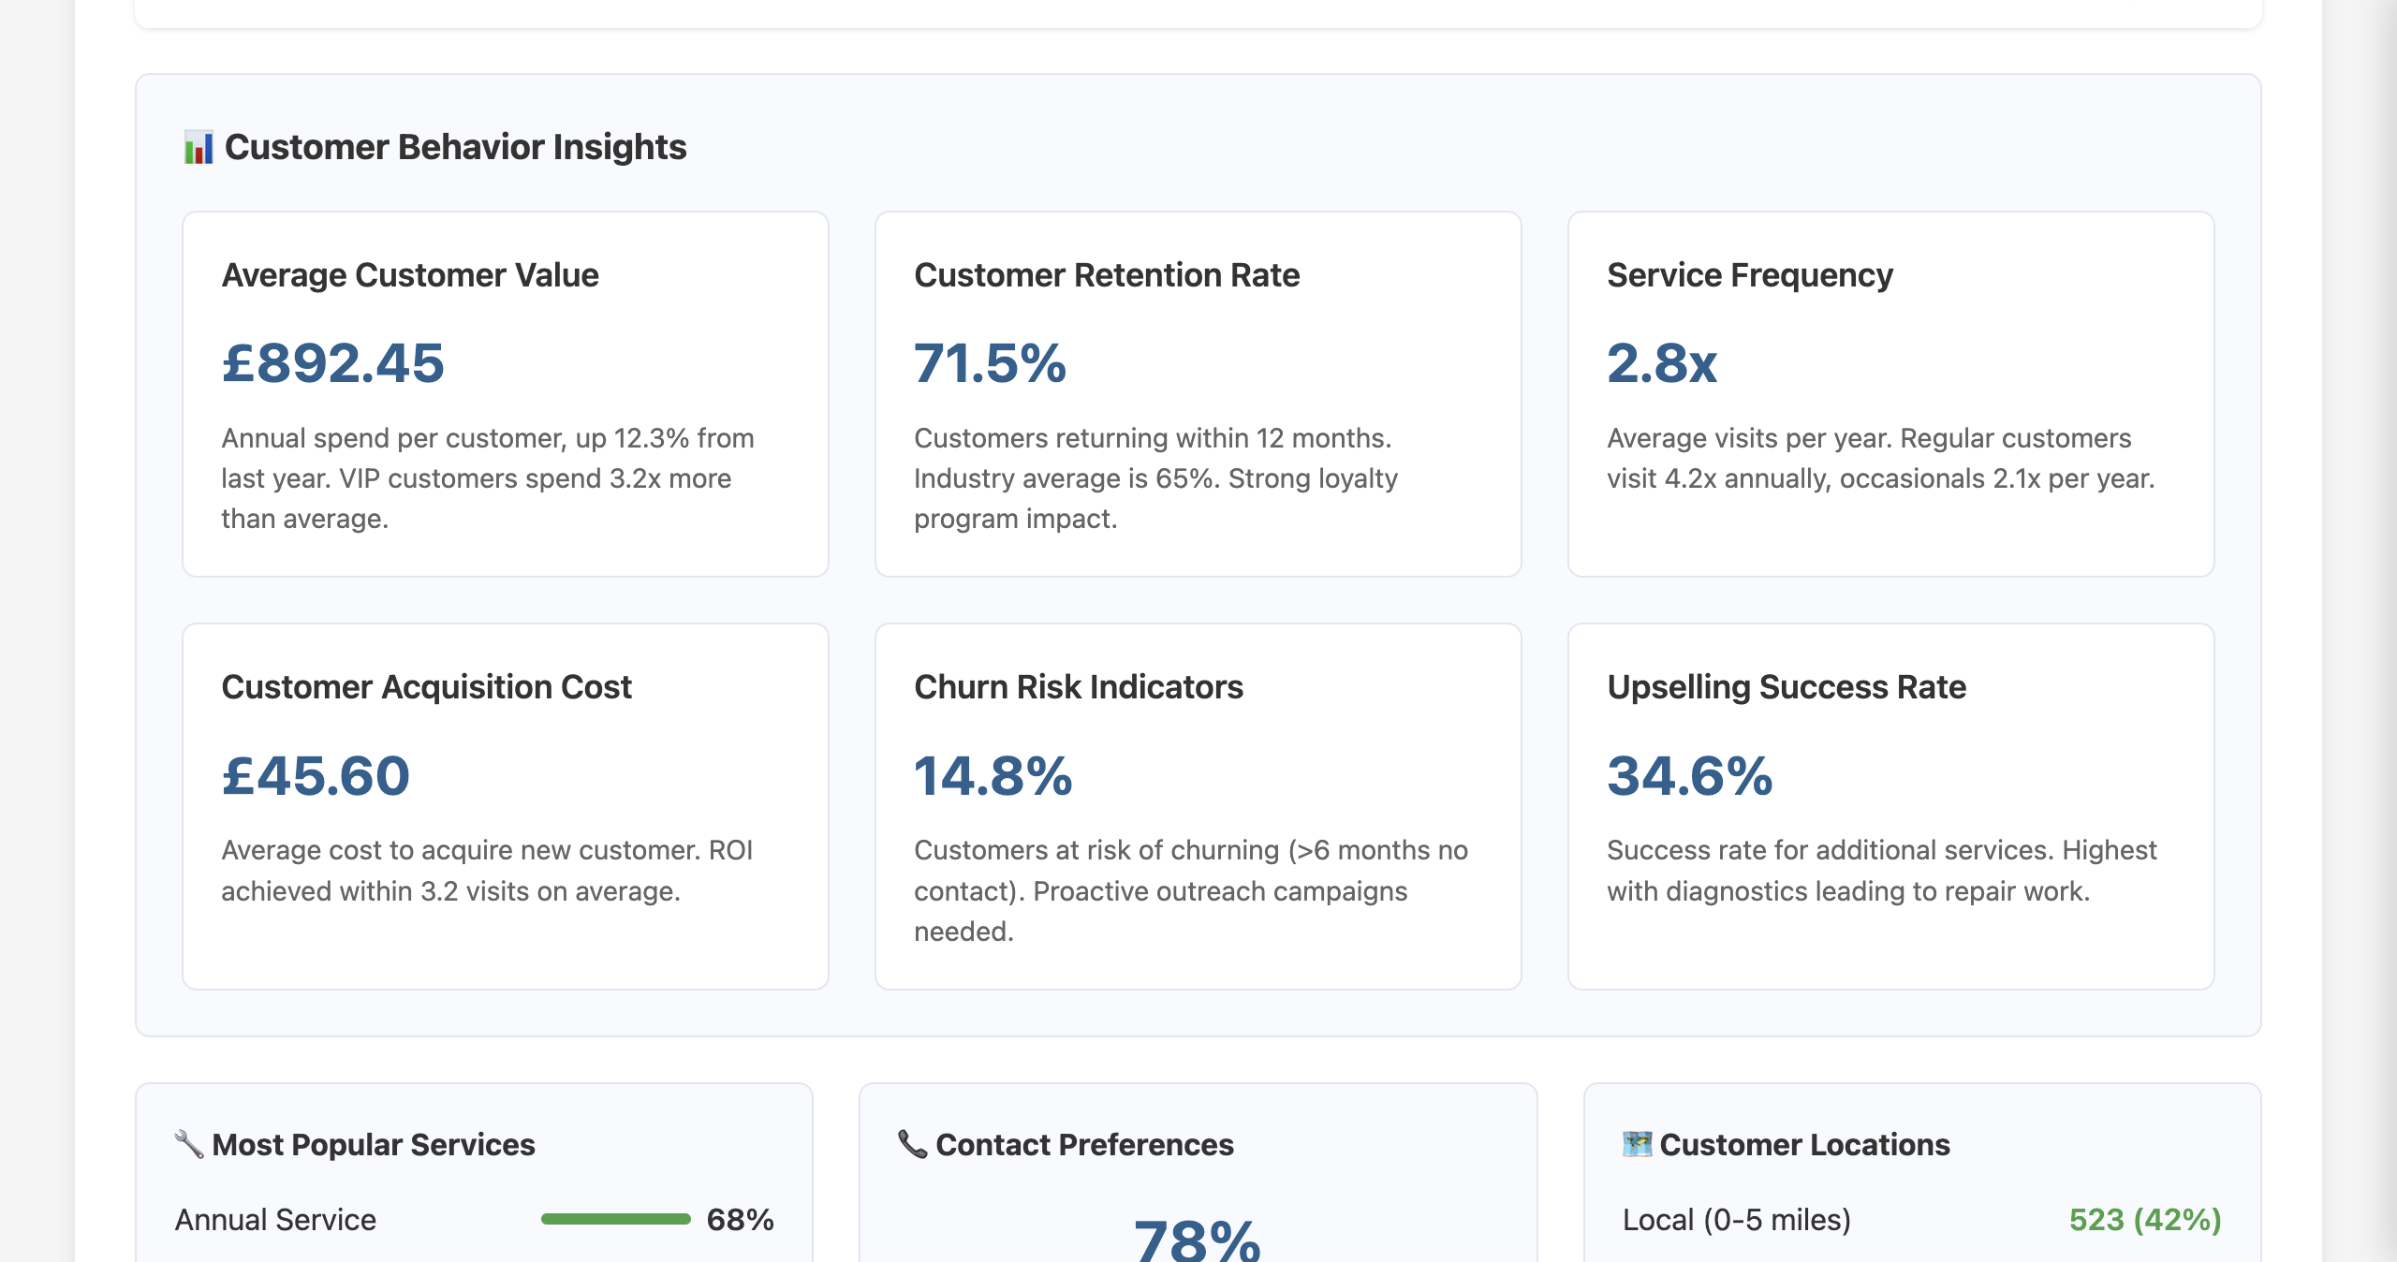Open the Customer Retention Rate card
The height and width of the screenshot is (1262, 2397).
(1198, 393)
